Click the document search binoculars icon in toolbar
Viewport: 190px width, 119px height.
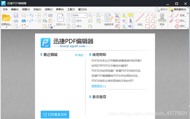(50, 26)
